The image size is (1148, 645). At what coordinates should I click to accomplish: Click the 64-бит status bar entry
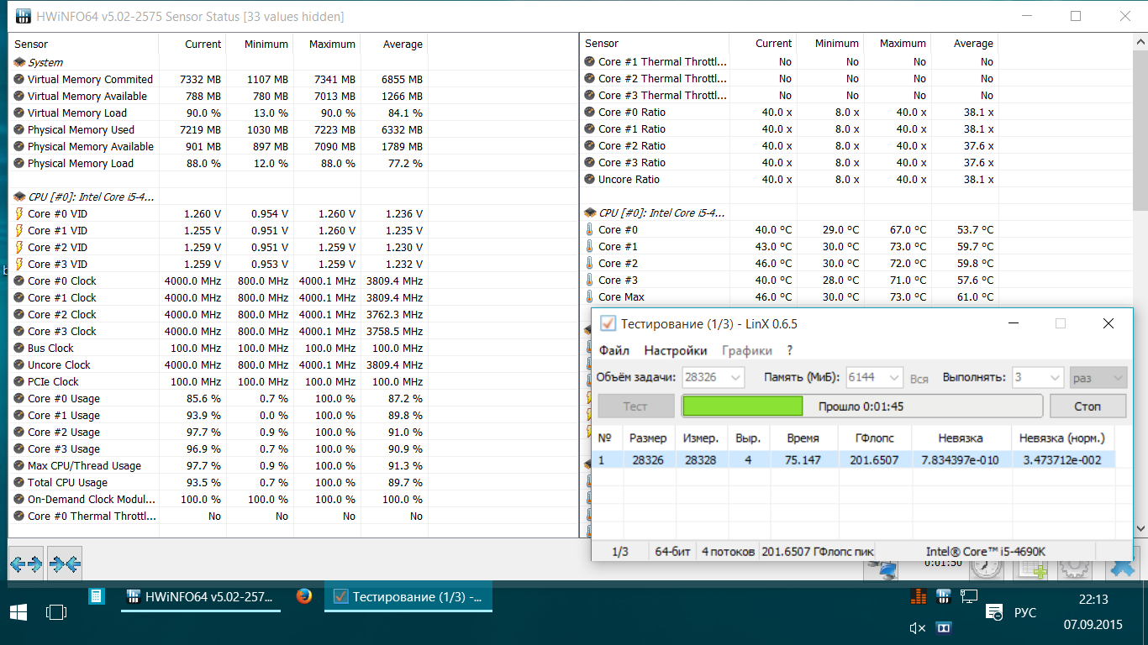pyautogui.click(x=672, y=552)
